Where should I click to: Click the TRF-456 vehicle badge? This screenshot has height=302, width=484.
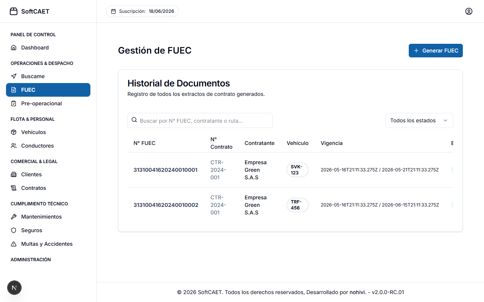tap(298, 205)
